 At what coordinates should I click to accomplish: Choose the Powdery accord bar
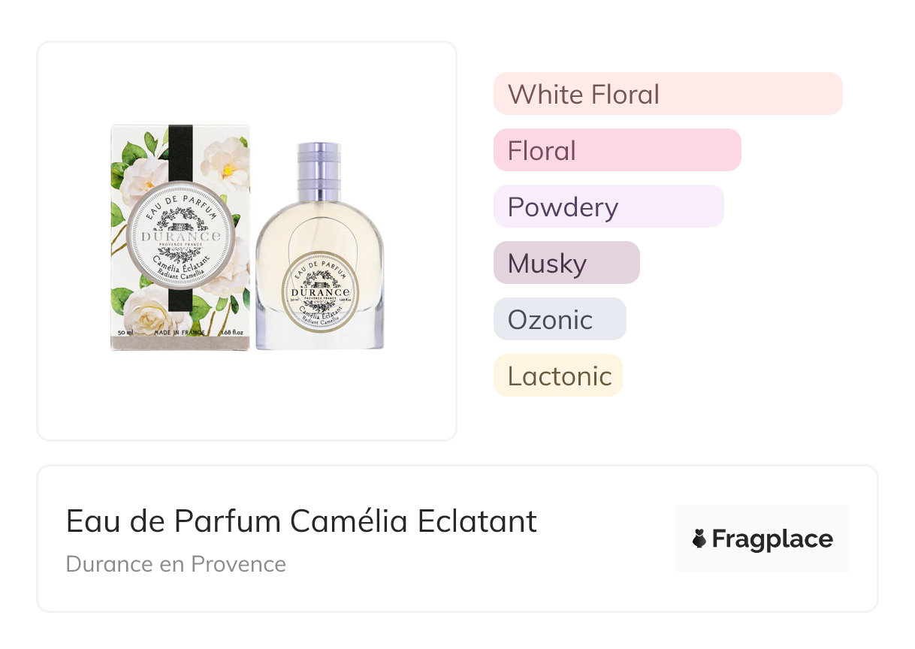coord(608,207)
